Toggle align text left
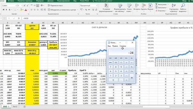 32,10
